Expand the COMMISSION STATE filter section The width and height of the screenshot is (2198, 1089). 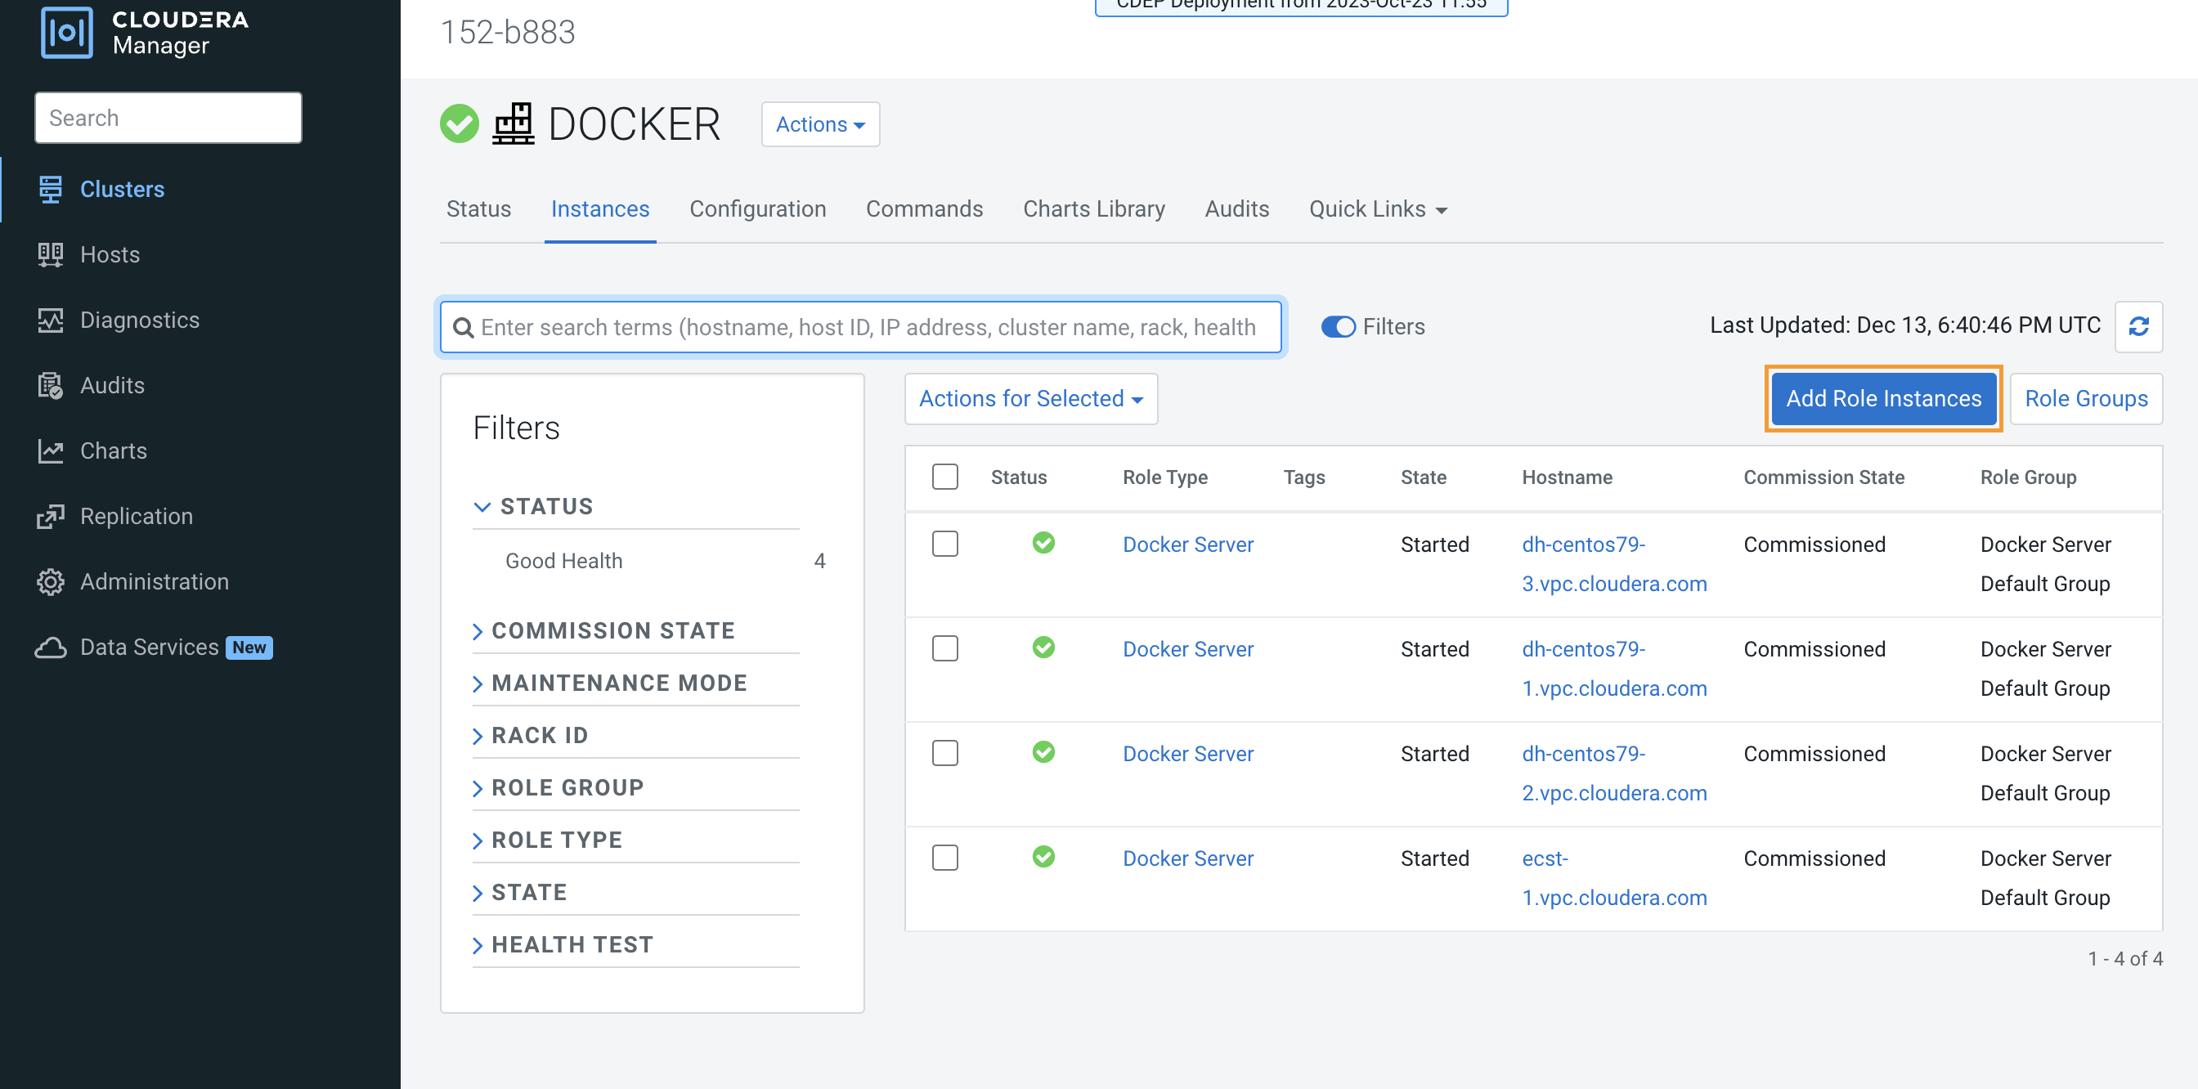pyautogui.click(x=612, y=631)
